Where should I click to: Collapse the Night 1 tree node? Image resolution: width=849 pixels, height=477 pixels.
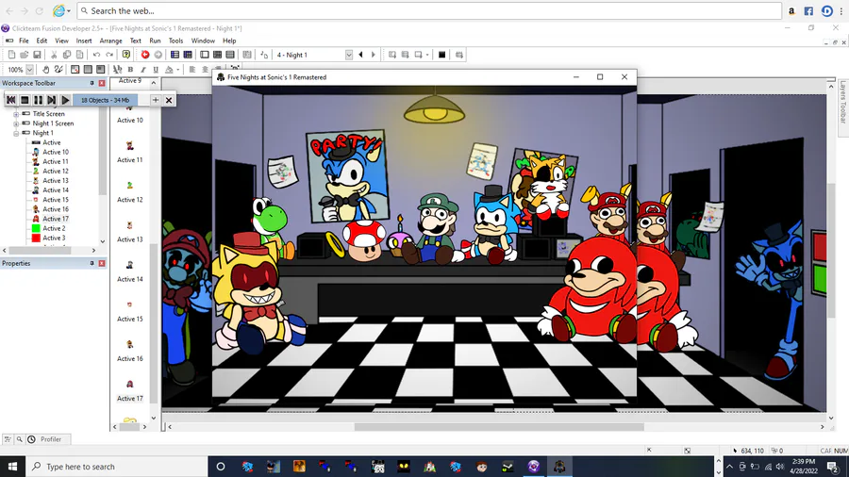(16, 133)
